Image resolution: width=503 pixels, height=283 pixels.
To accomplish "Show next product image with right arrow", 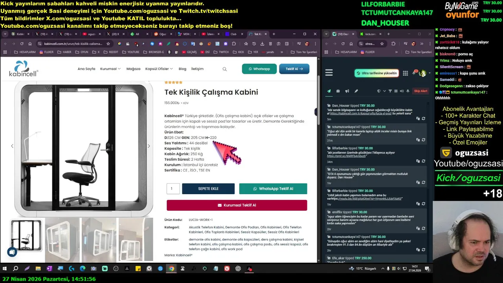I will (149, 146).
